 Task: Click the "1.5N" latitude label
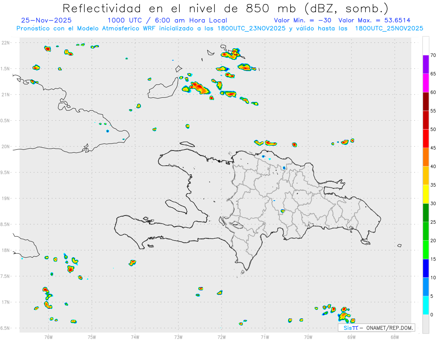click(x=6, y=69)
